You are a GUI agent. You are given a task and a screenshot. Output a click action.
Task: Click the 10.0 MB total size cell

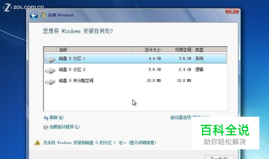point(154,80)
